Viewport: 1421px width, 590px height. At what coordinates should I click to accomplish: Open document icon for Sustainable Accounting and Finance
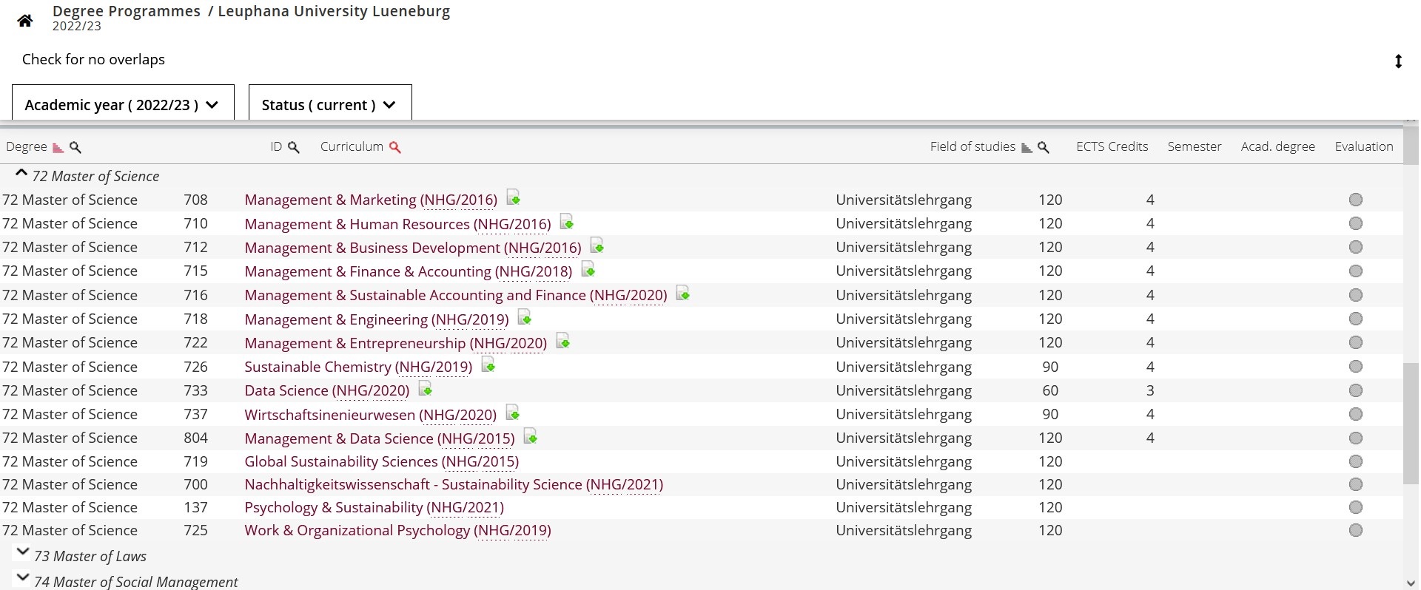(x=683, y=294)
